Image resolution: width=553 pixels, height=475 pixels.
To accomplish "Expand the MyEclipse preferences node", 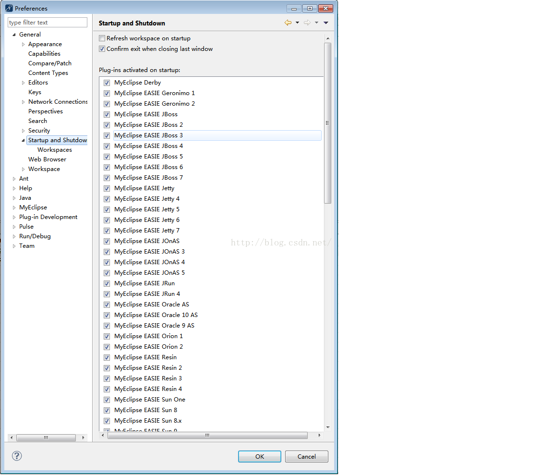I will point(14,207).
